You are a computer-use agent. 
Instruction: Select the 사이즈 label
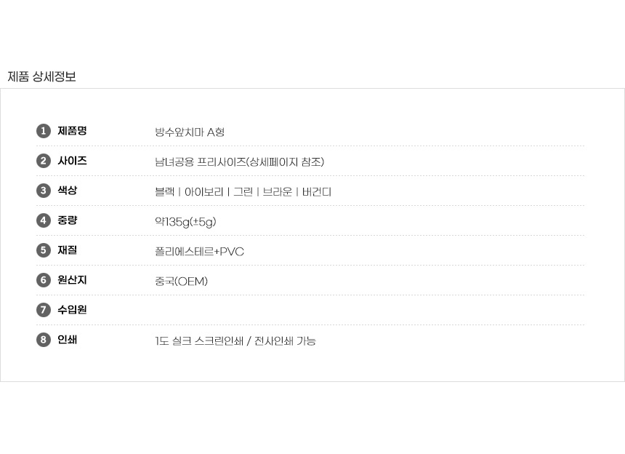click(72, 161)
